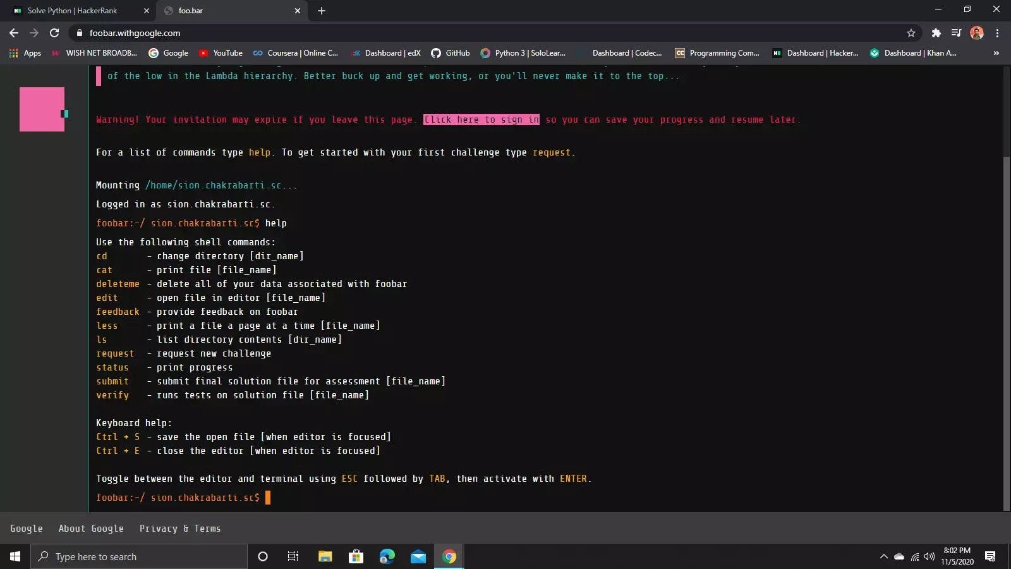The width and height of the screenshot is (1011, 569).
Task: Open the GitHub bookmark
Action: 451,53
